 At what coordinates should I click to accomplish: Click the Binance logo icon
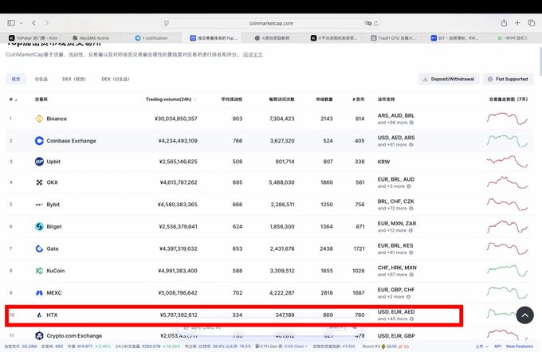pos(39,119)
